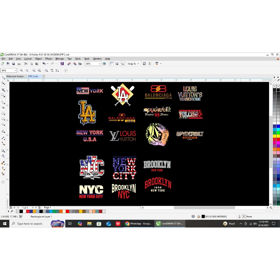Select the Smart Fill tool
280x280 pixels.
[3, 174]
